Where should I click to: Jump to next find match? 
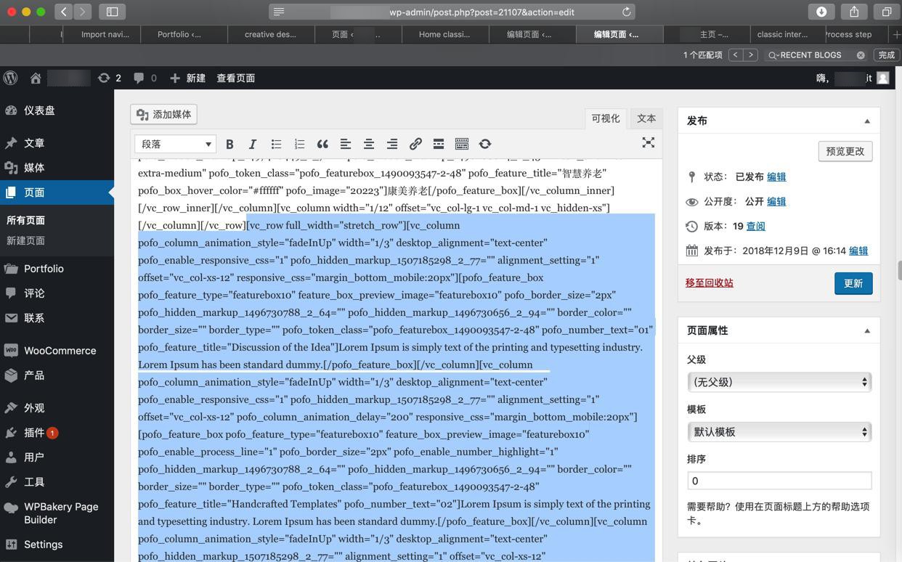pyautogui.click(x=750, y=55)
